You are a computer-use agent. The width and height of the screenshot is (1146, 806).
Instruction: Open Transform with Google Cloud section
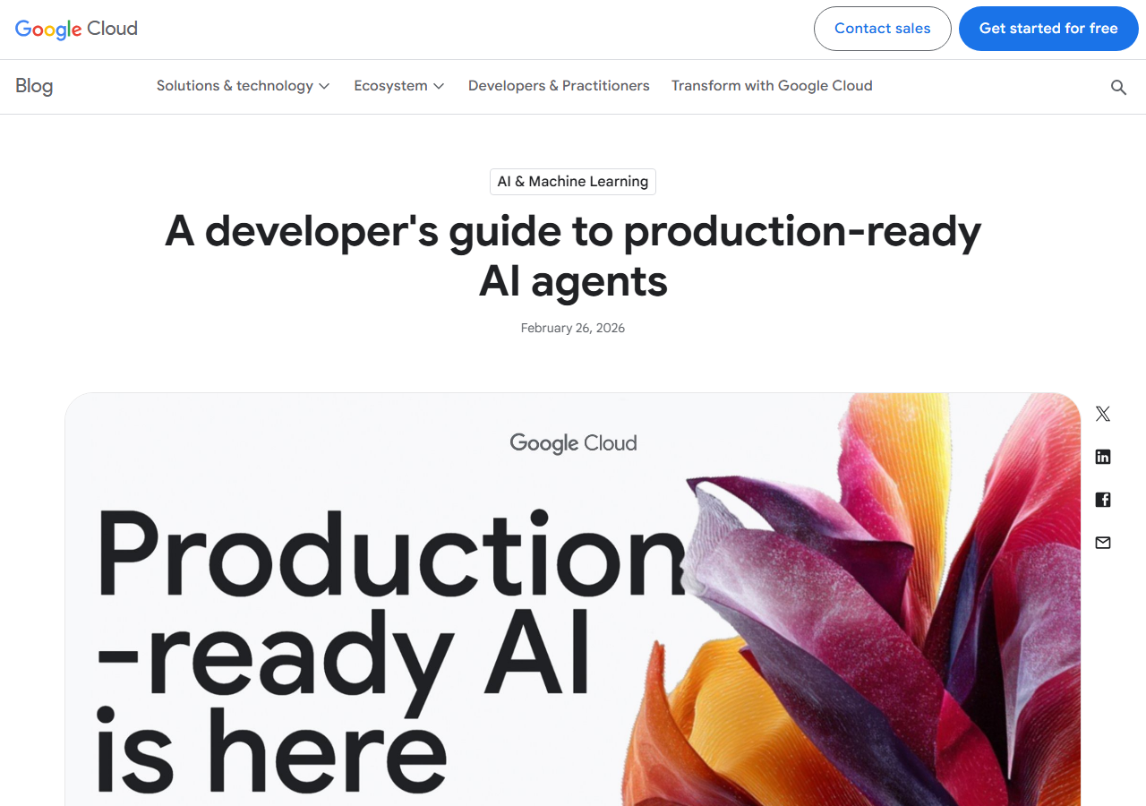pyautogui.click(x=772, y=86)
